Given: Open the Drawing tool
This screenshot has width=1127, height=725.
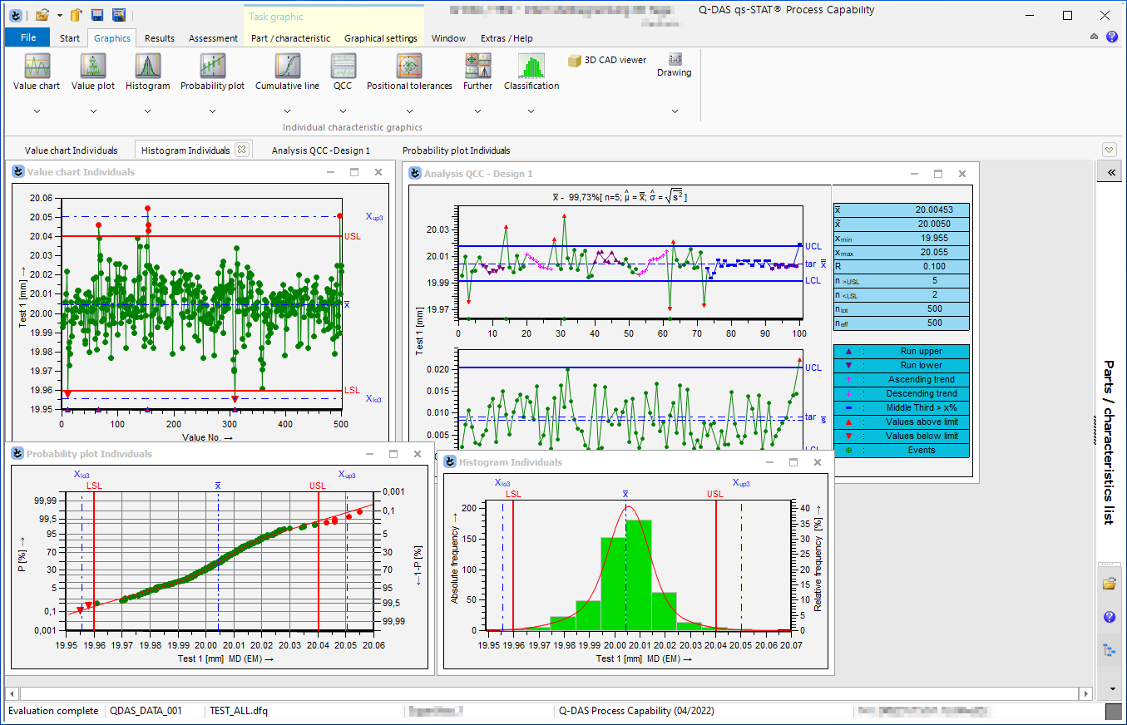Looking at the screenshot, I should coord(675,66).
